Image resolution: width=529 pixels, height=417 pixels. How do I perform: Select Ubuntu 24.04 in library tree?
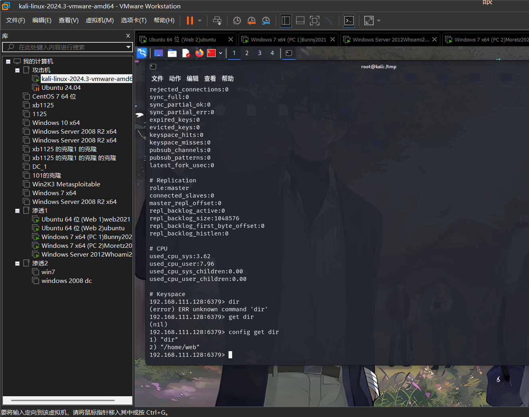pos(61,88)
